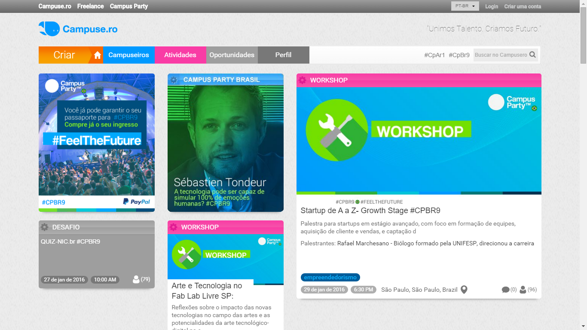Viewport: 587px width, 330px height.
Task: Click the Login link
Action: coord(492,6)
